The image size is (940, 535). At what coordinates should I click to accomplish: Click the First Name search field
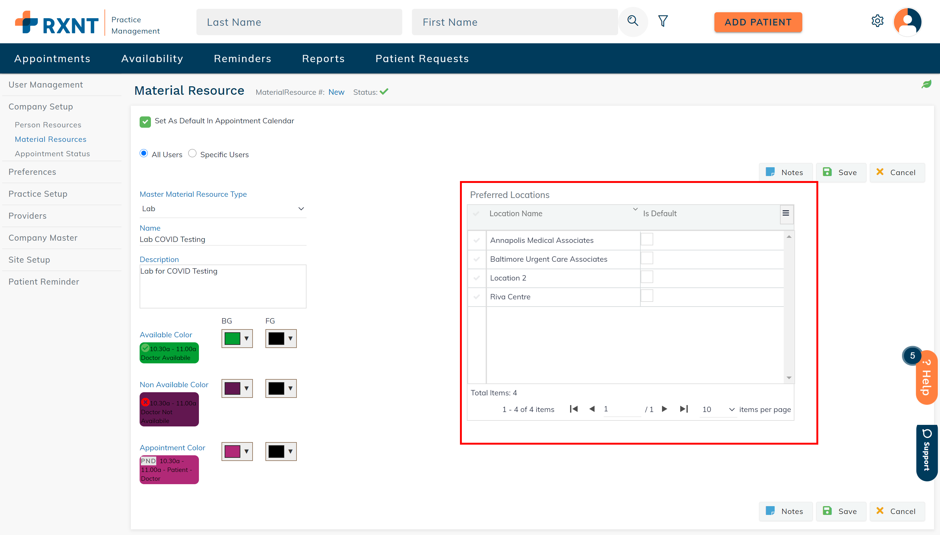click(x=515, y=22)
